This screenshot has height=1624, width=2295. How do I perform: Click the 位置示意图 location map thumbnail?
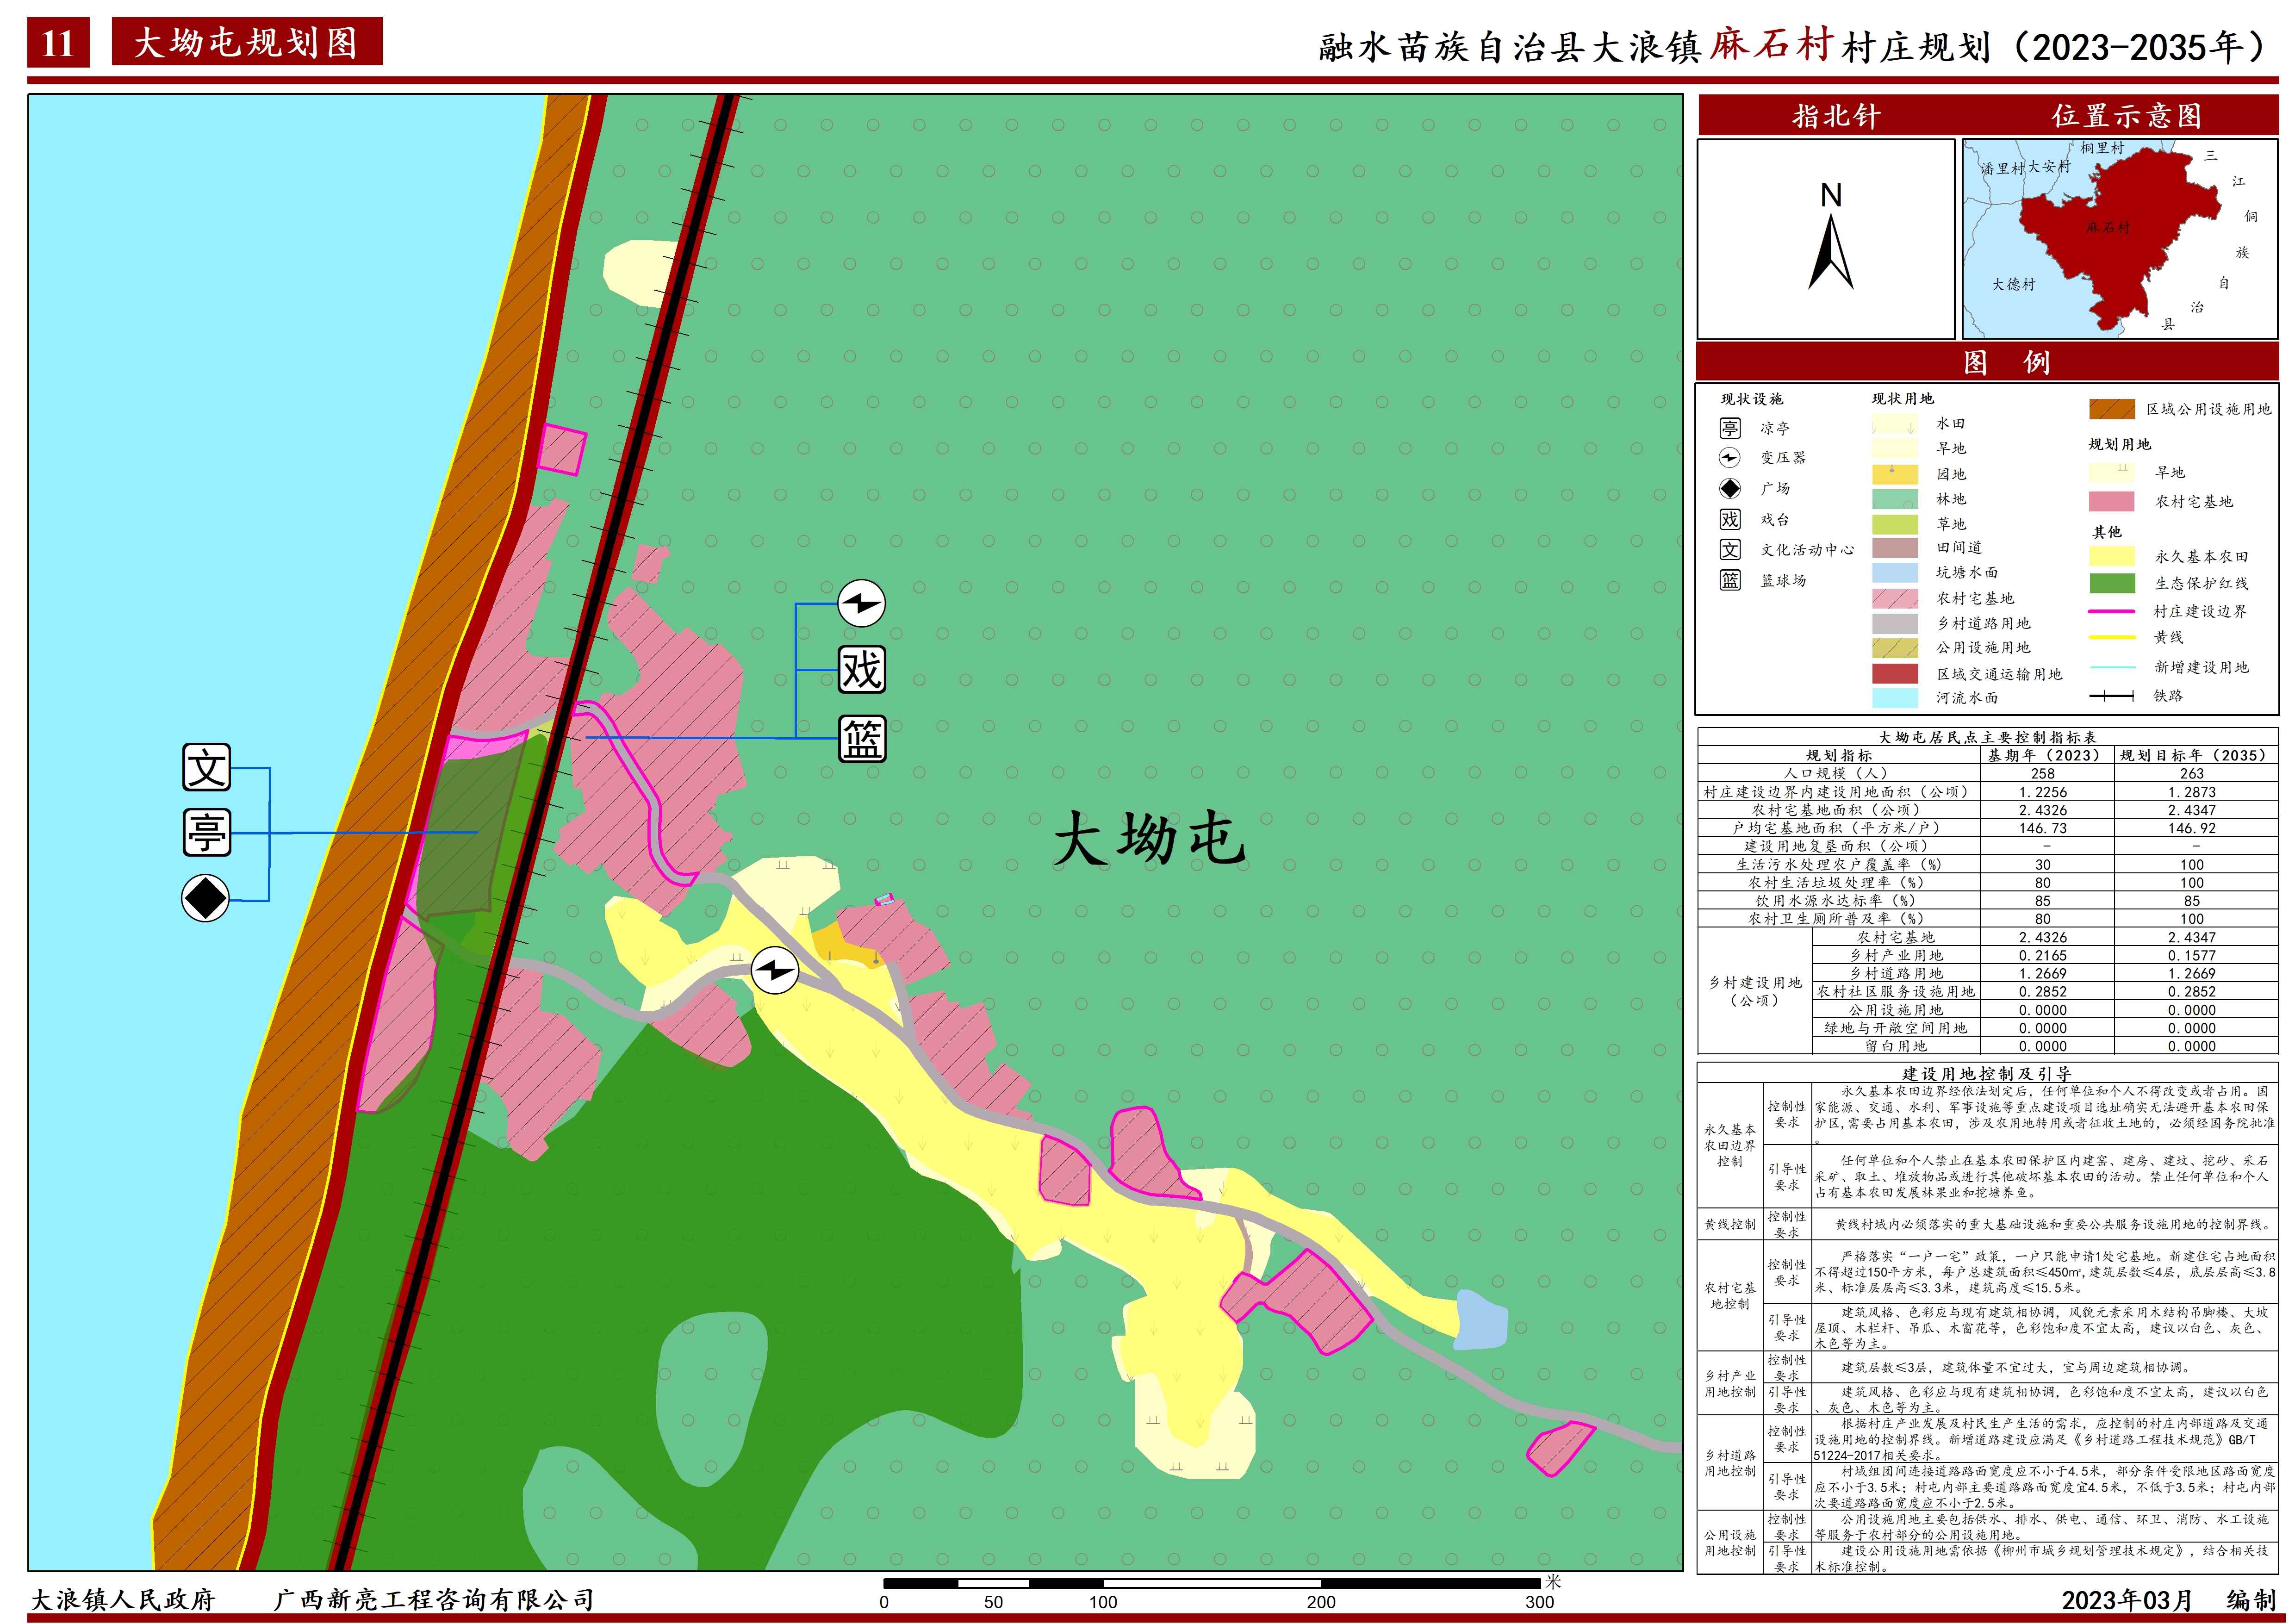click(x=2119, y=239)
